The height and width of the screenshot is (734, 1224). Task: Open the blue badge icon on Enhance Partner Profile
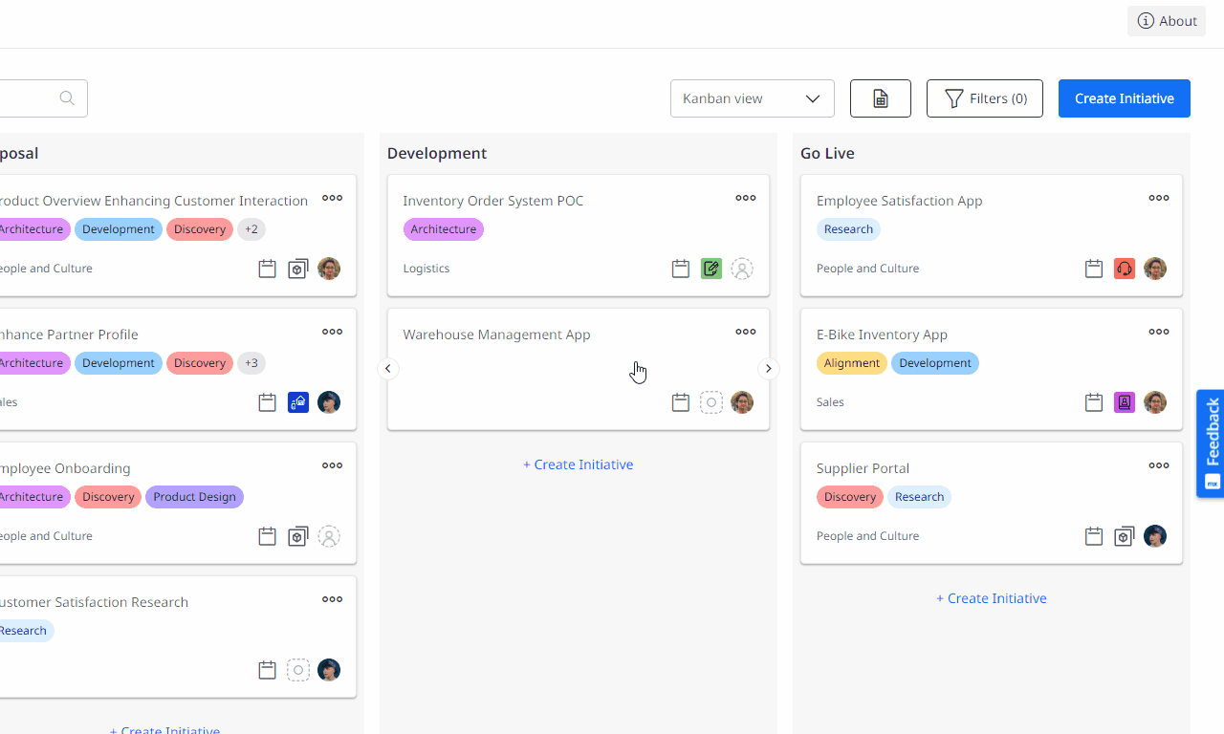coord(298,402)
